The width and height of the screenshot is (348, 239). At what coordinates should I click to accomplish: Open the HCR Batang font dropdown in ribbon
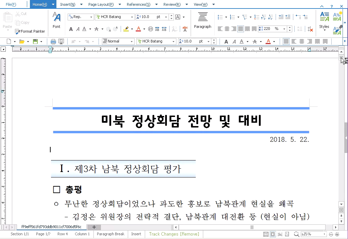[x=133, y=17]
